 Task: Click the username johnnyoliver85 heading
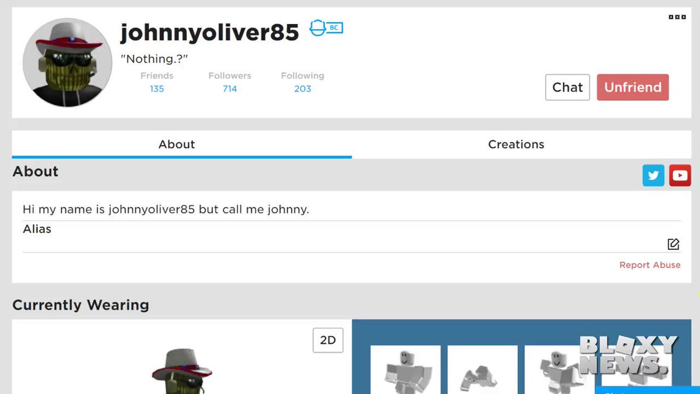pos(209,32)
